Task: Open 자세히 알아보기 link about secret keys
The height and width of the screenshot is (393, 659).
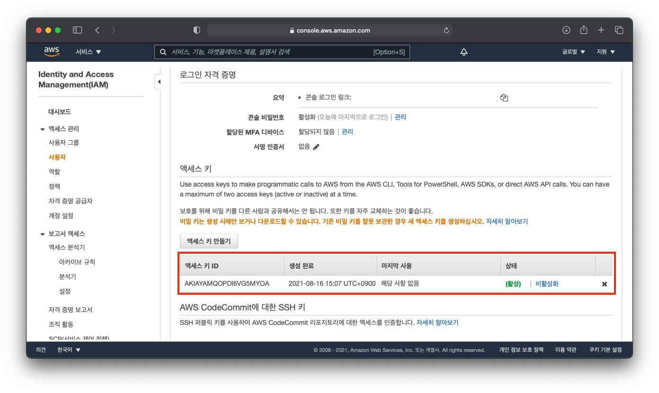Action: tap(507, 221)
